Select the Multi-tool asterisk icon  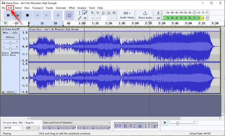tap(85, 18)
